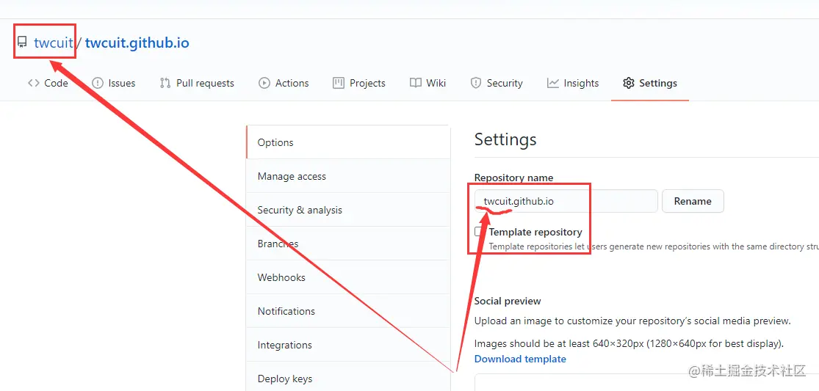Open the Actions tab

(284, 83)
